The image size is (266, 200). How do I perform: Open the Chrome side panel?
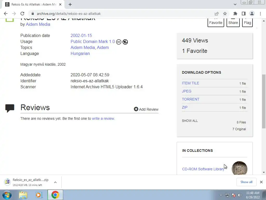point(244,14)
